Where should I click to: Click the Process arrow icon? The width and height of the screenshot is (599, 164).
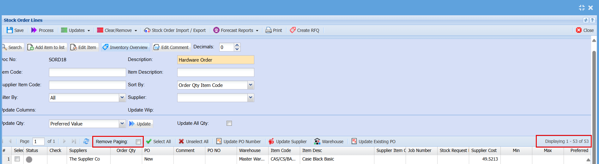pos(34,30)
